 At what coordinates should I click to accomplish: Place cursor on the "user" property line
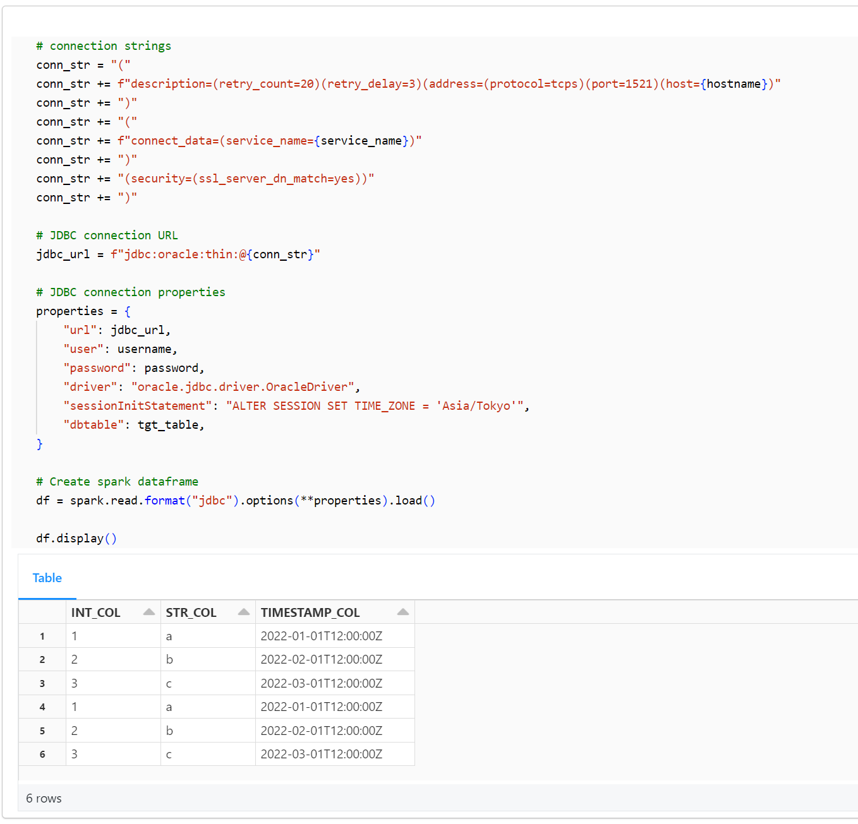pos(120,349)
